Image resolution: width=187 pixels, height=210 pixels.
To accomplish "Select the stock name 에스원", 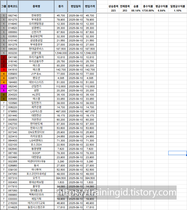I will click(36, 65).
